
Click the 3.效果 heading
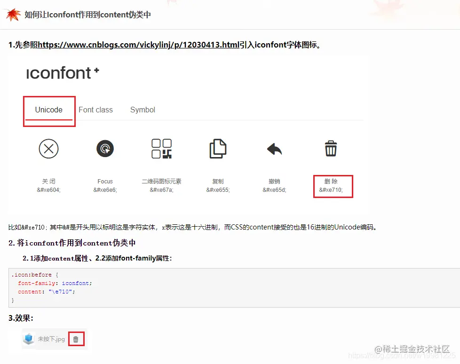21,318
